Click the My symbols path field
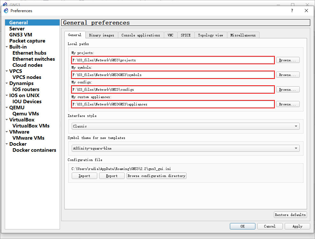 click(x=173, y=75)
